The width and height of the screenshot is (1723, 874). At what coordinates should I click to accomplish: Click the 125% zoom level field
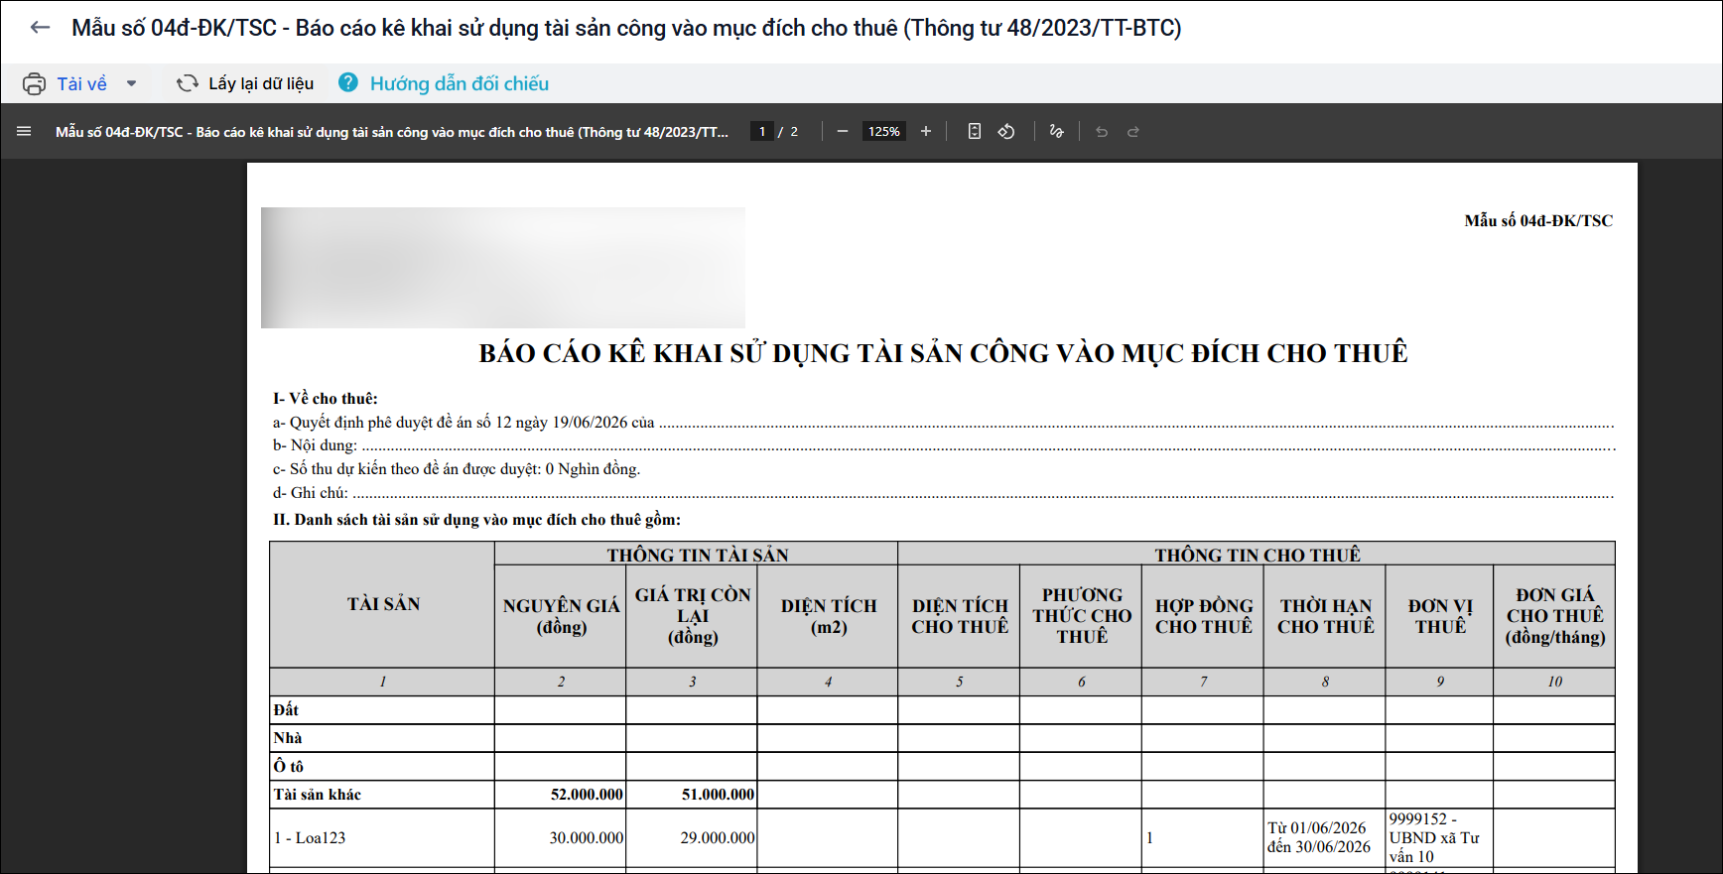[x=884, y=131]
